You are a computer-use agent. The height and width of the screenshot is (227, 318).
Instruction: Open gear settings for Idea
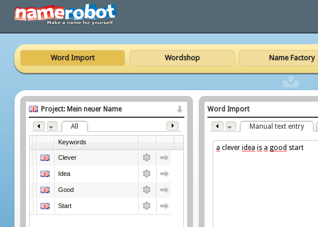[147, 174]
